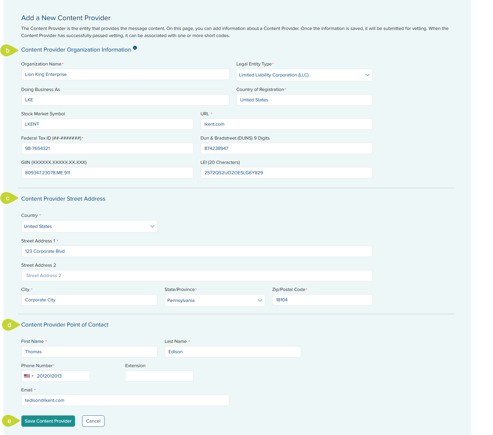Expand the State/Province dropdown showing Pennsylvania
493x435 pixels.
pos(215,300)
